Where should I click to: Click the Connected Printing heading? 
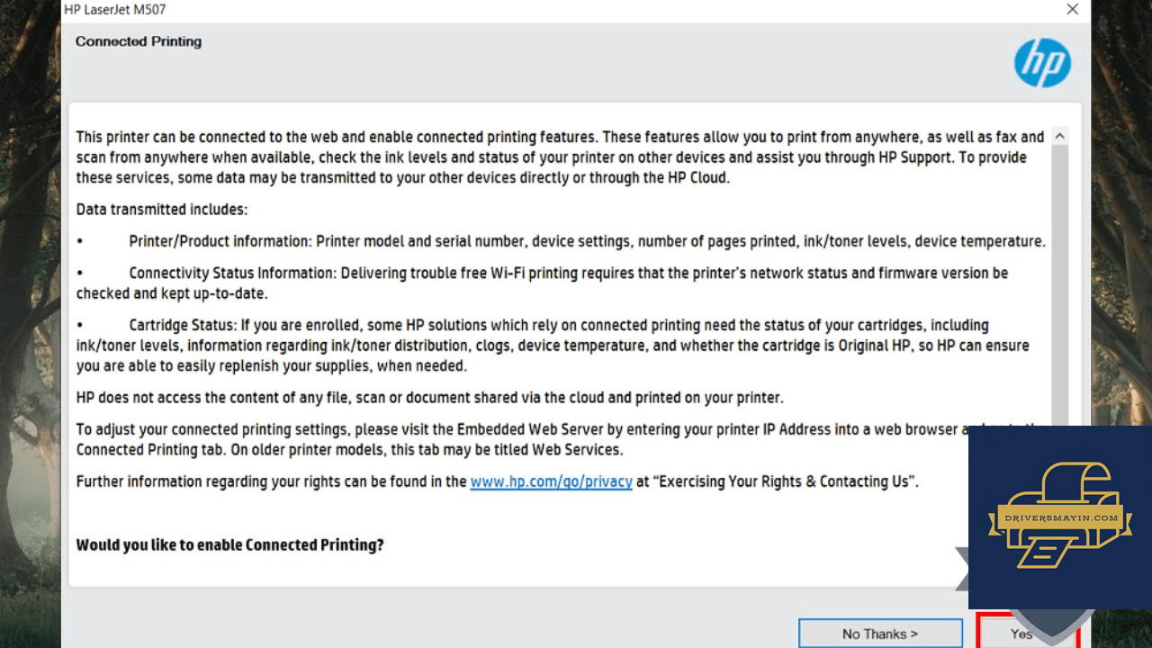(139, 41)
